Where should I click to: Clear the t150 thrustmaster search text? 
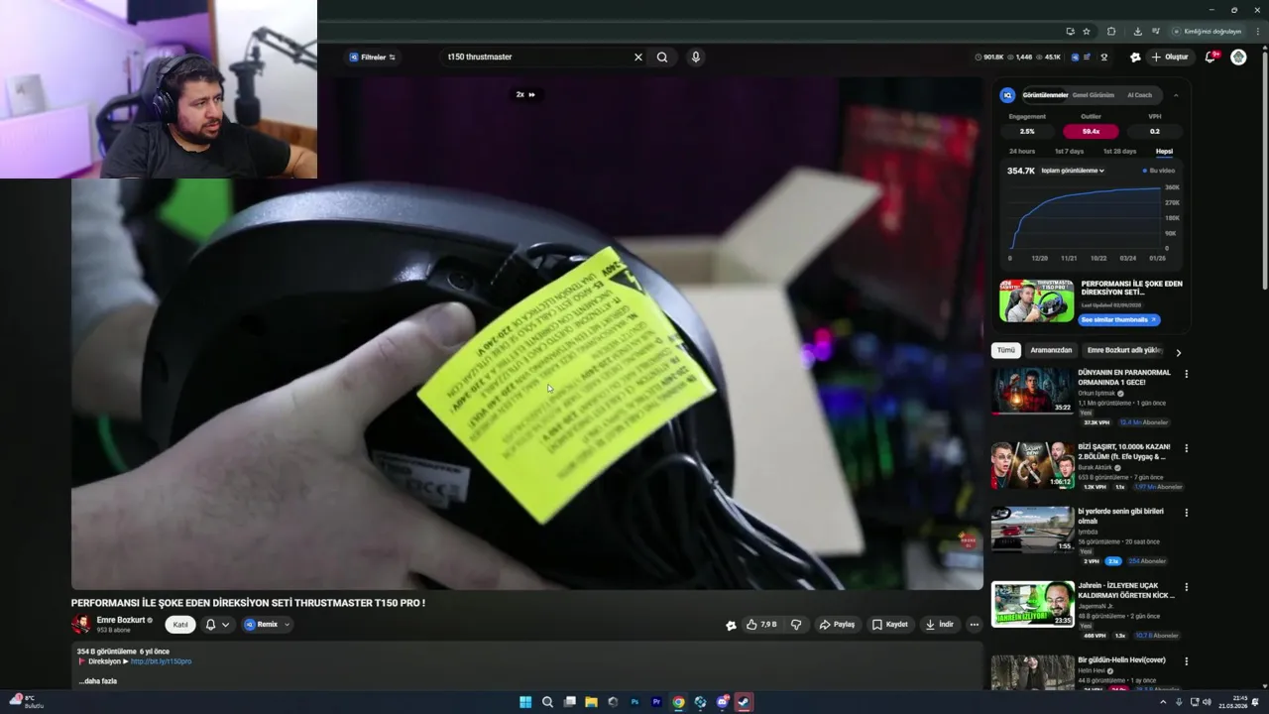(x=638, y=58)
